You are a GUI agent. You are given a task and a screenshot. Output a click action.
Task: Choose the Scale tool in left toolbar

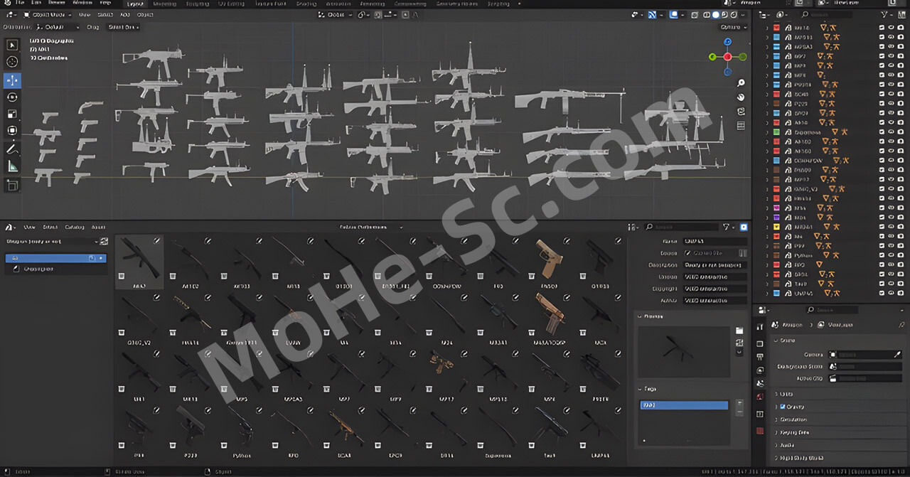click(12, 114)
